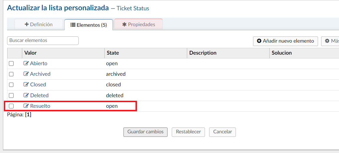Switch to the Definición tab

(39, 25)
